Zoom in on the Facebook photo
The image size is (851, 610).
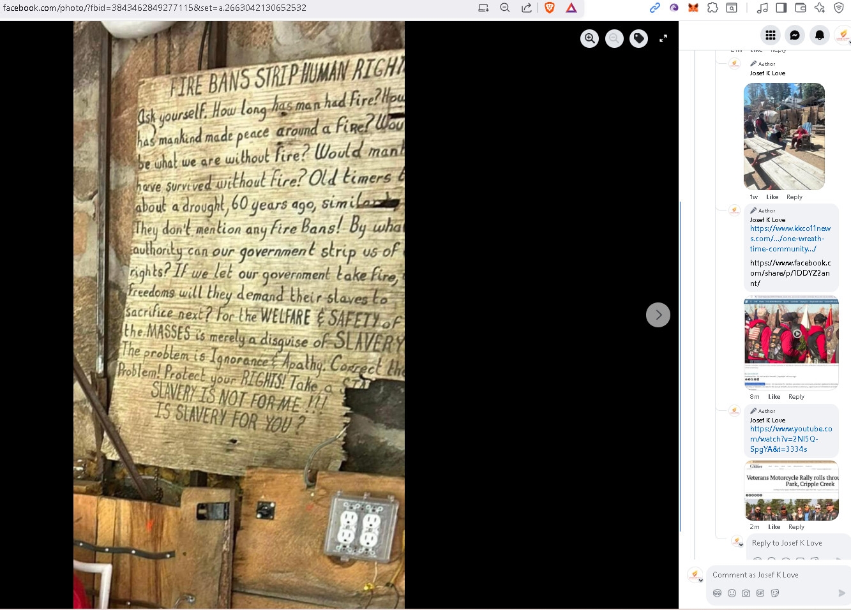click(589, 39)
